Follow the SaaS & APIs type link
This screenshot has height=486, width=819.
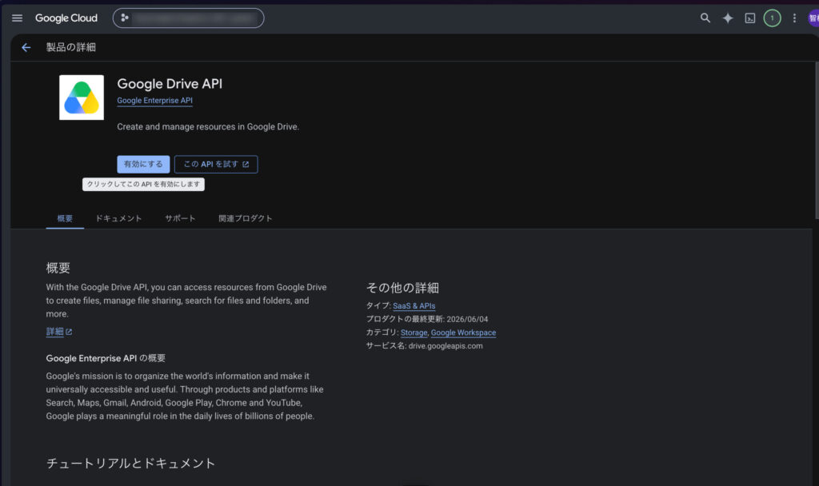[x=413, y=306]
